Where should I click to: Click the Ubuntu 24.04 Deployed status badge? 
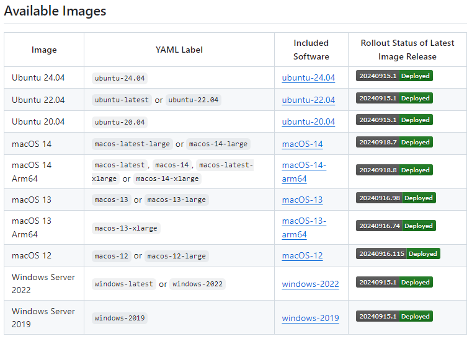(x=394, y=76)
